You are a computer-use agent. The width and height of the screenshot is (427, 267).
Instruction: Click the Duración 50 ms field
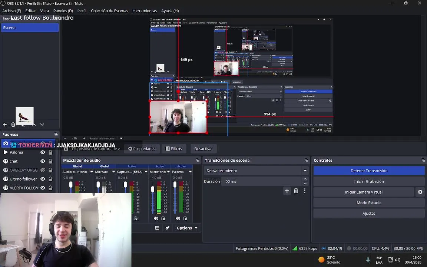click(261, 181)
